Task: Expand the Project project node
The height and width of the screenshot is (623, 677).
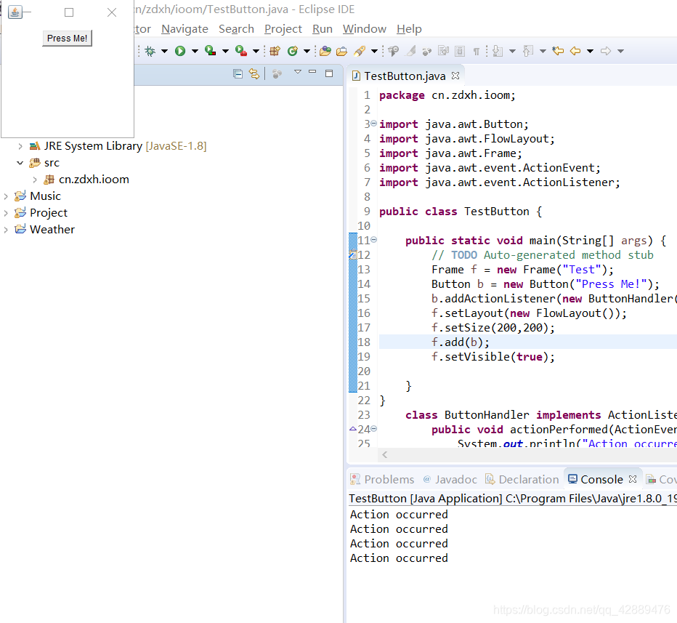Action: click(6, 213)
